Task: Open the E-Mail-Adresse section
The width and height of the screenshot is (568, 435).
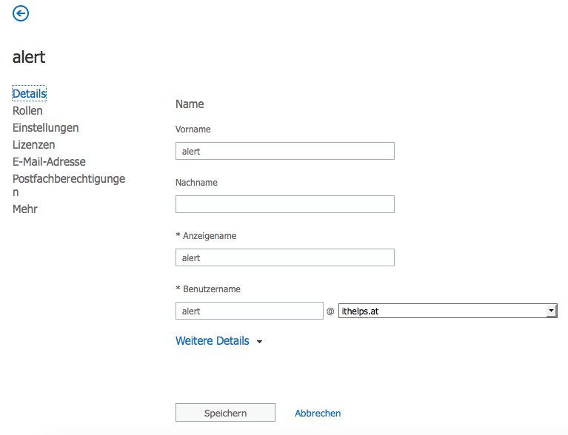Action: tap(50, 162)
